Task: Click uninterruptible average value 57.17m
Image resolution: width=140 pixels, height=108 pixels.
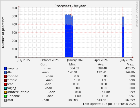Action: (105, 92)
